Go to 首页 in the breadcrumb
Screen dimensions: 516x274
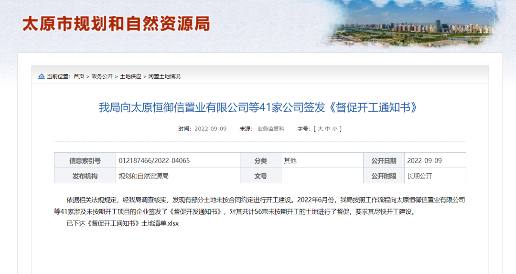click(79, 76)
